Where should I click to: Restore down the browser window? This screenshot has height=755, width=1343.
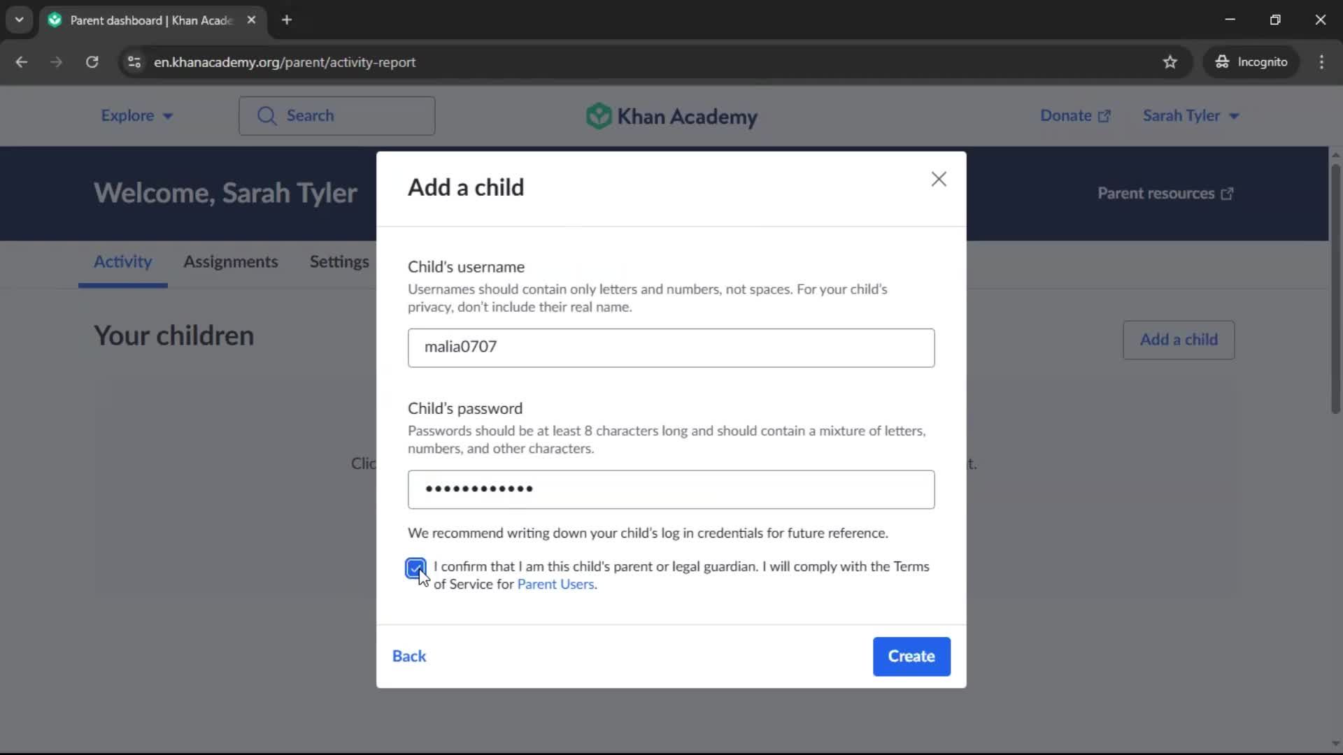click(x=1275, y=20)
